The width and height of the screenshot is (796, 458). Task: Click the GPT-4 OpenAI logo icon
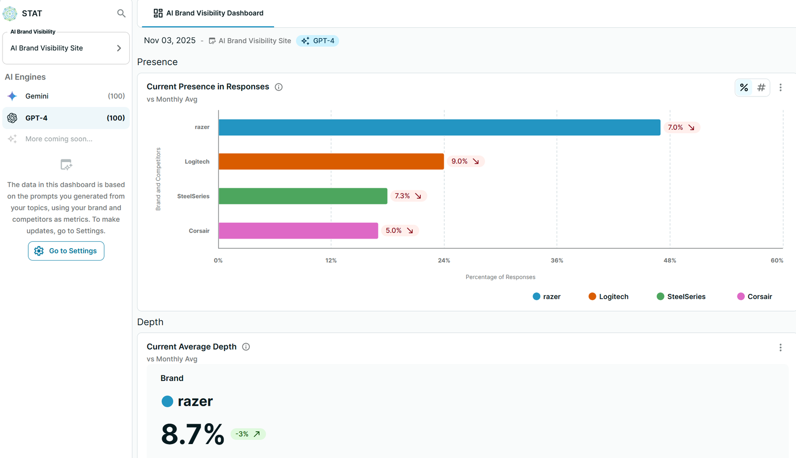[x=12, y=118]
